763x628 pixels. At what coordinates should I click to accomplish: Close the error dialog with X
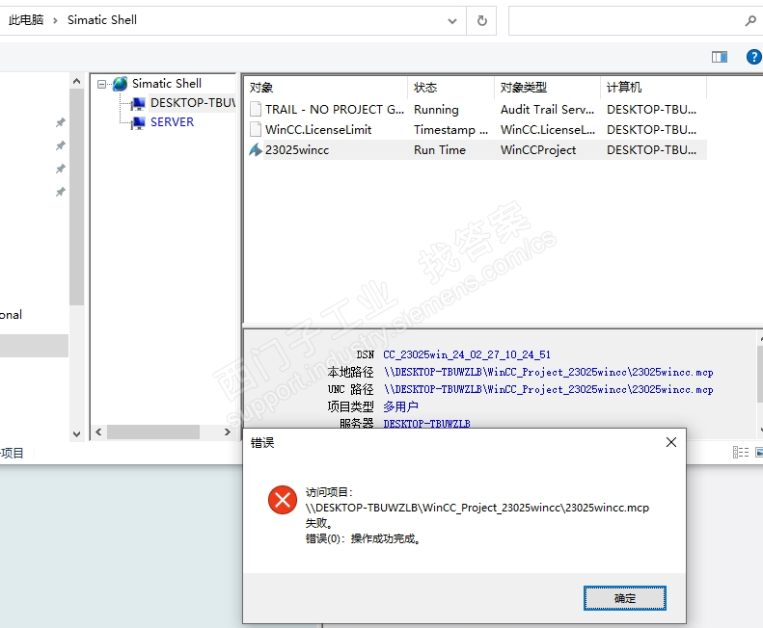tap(671, 442)
